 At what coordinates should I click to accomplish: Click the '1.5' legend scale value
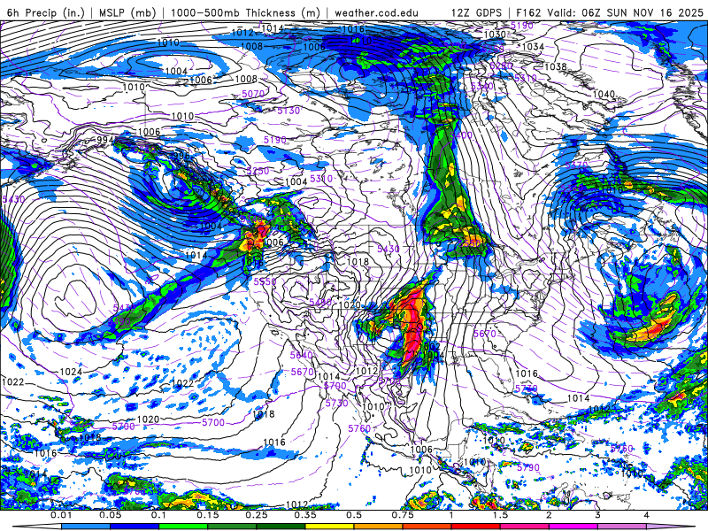point(500,515)
